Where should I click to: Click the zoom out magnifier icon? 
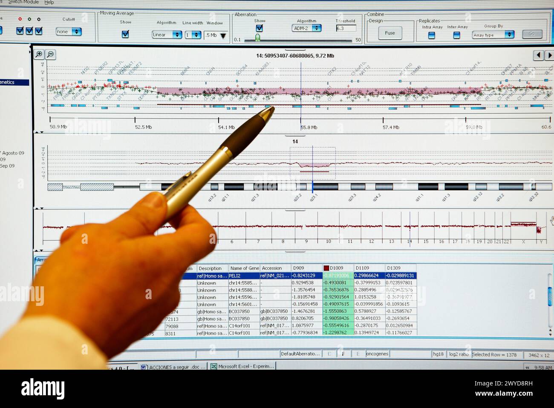50,54
